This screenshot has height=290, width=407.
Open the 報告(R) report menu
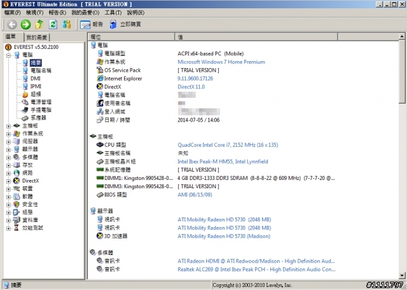(57, 13)
